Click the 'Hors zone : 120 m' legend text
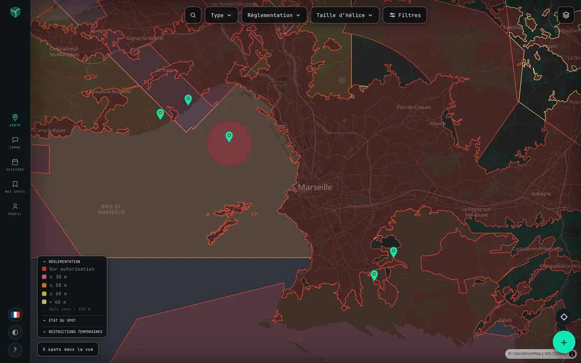Viewport: 581px width, 363px height. coord(70,309)
